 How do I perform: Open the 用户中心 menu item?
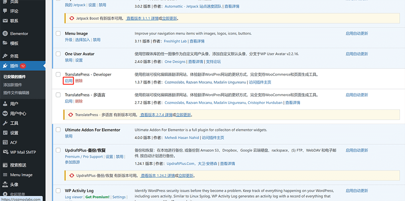tap(18, 114)
